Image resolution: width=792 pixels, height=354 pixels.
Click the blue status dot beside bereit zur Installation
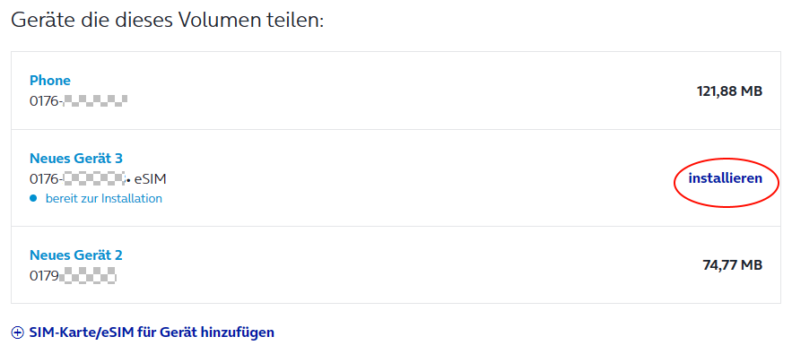coord(33,198)
